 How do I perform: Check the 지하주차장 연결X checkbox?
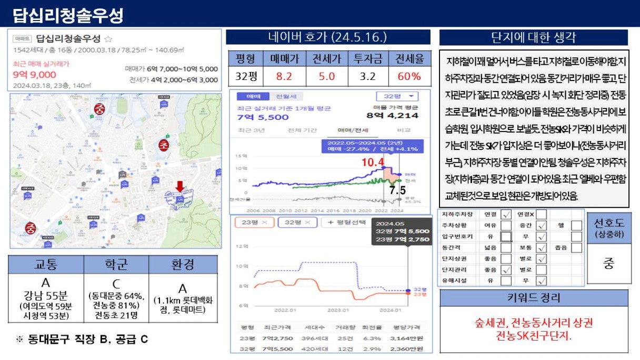(x=541, y=215)
